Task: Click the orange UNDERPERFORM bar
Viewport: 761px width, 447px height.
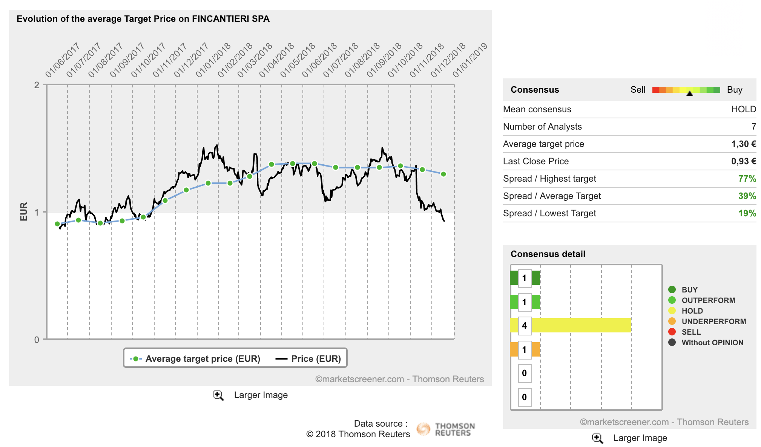Action: pyautogui.click(x=525, y=349)
